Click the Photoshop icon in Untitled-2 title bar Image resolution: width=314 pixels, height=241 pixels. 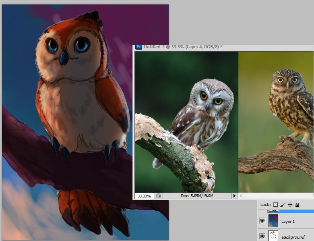pos(138,47)
